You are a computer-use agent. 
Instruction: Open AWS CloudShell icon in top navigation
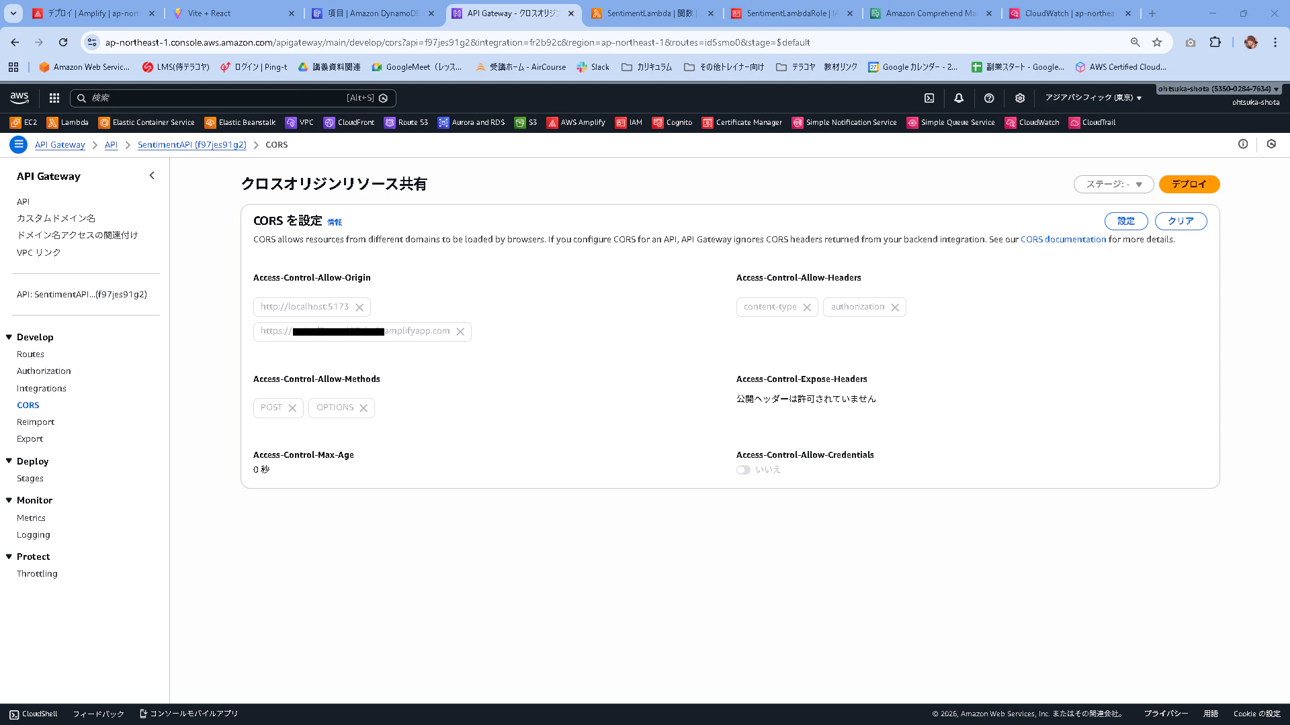click(929, 98)
